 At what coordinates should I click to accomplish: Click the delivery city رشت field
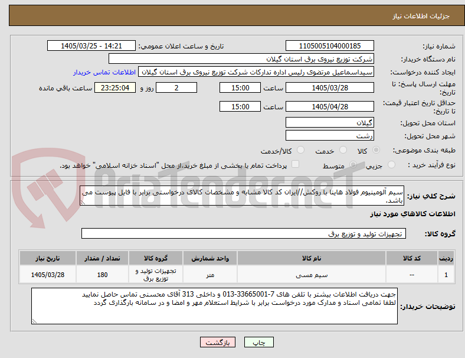(x=329, y=136)
